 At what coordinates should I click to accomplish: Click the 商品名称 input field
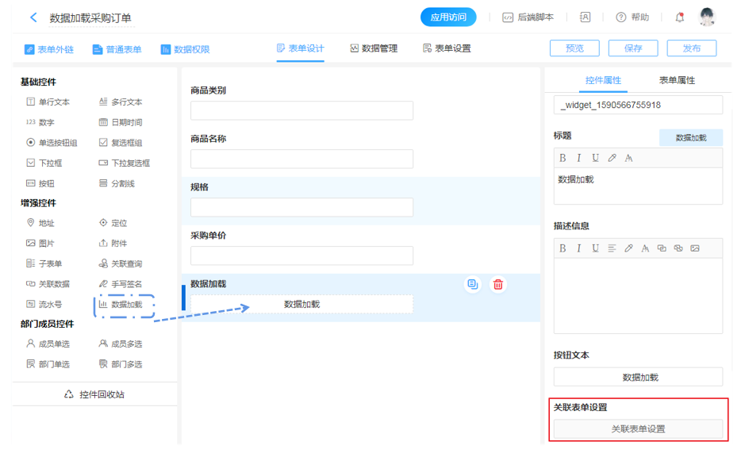pos(301,159)
